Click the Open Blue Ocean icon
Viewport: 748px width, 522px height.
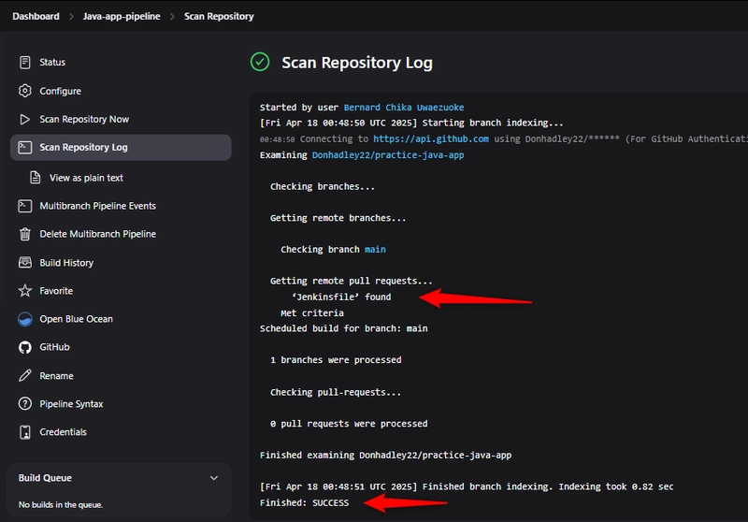click(25, 319)
